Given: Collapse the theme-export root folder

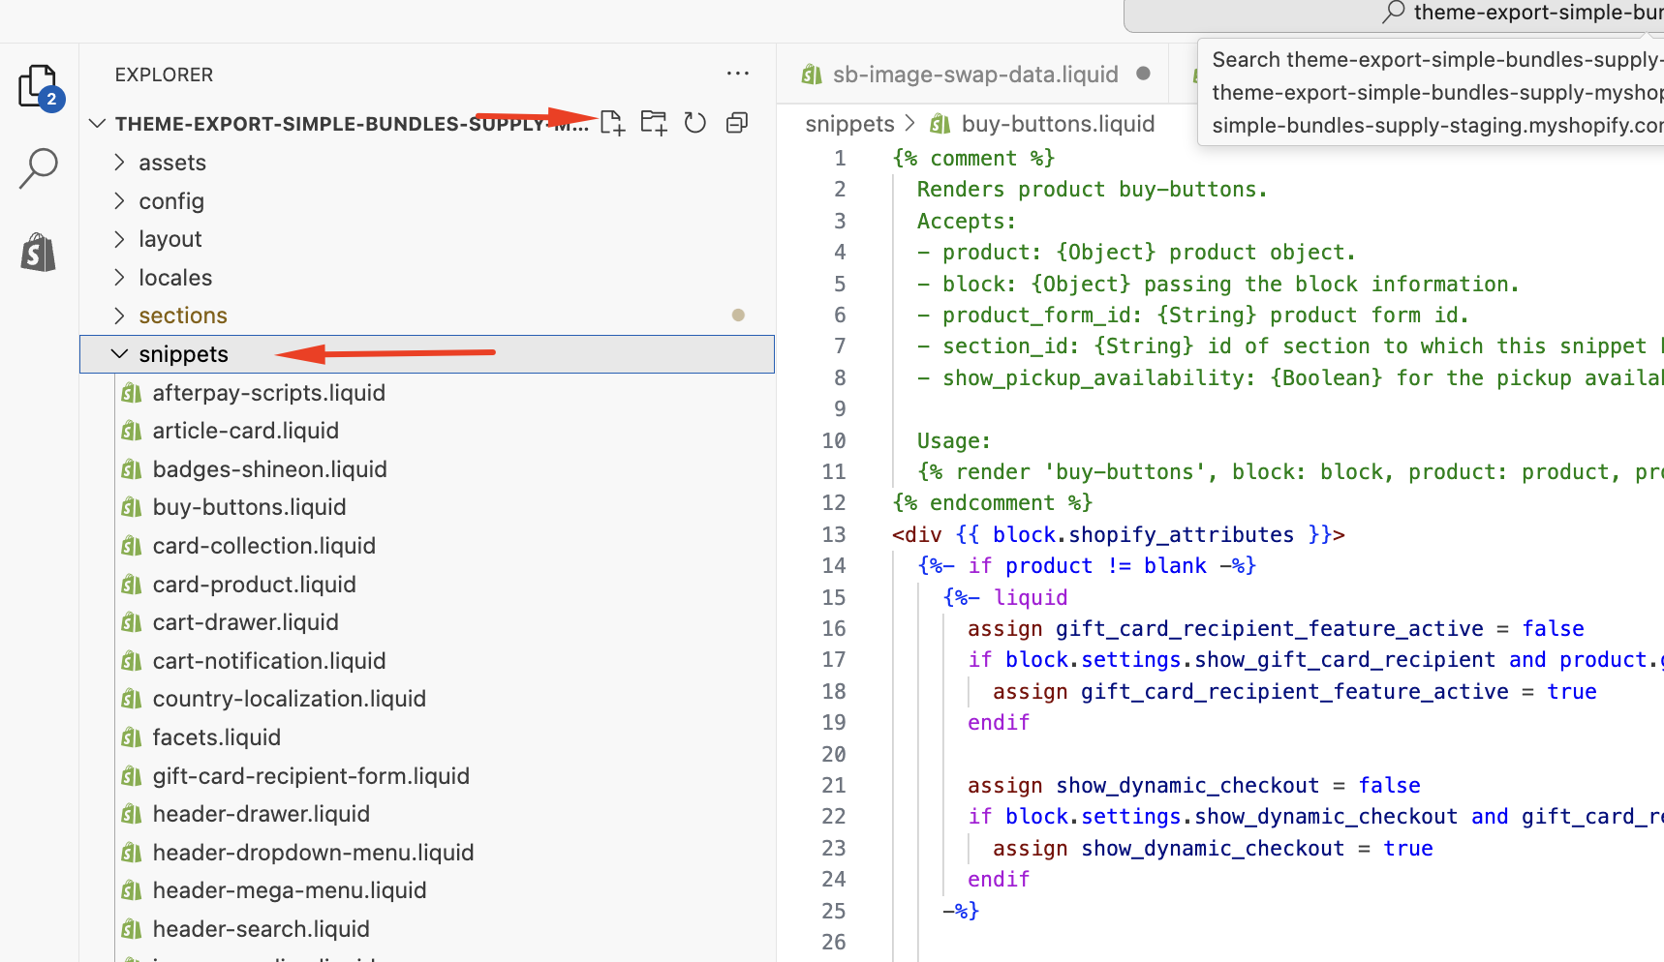Looking at the screenshot, I should pos(97,124).
